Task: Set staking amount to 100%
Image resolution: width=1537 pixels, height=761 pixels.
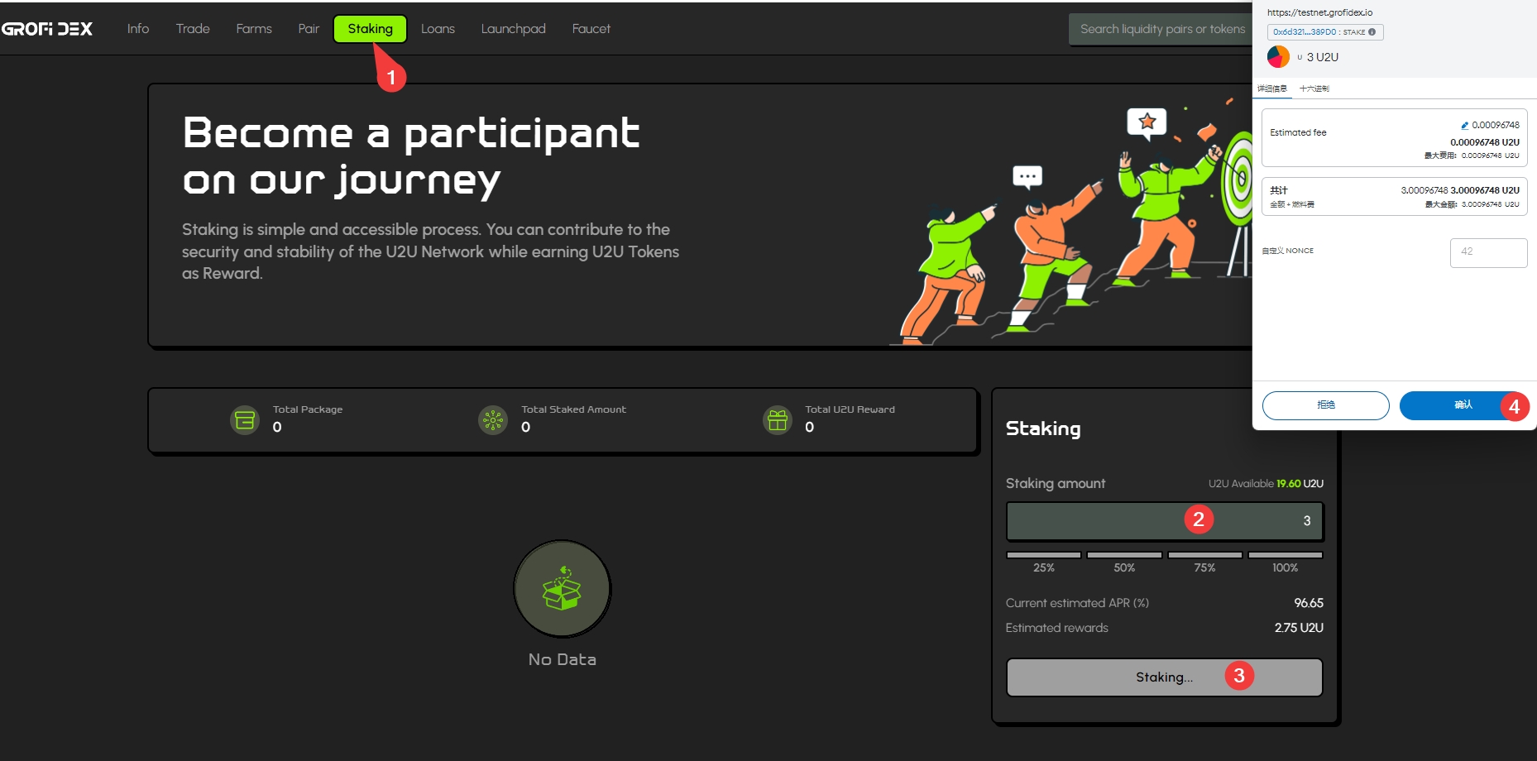Action: click(1285, 561)
